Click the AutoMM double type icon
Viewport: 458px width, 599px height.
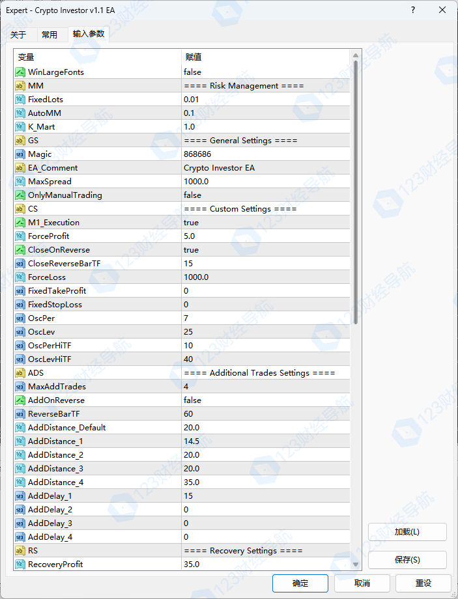[x=20, y=113]
